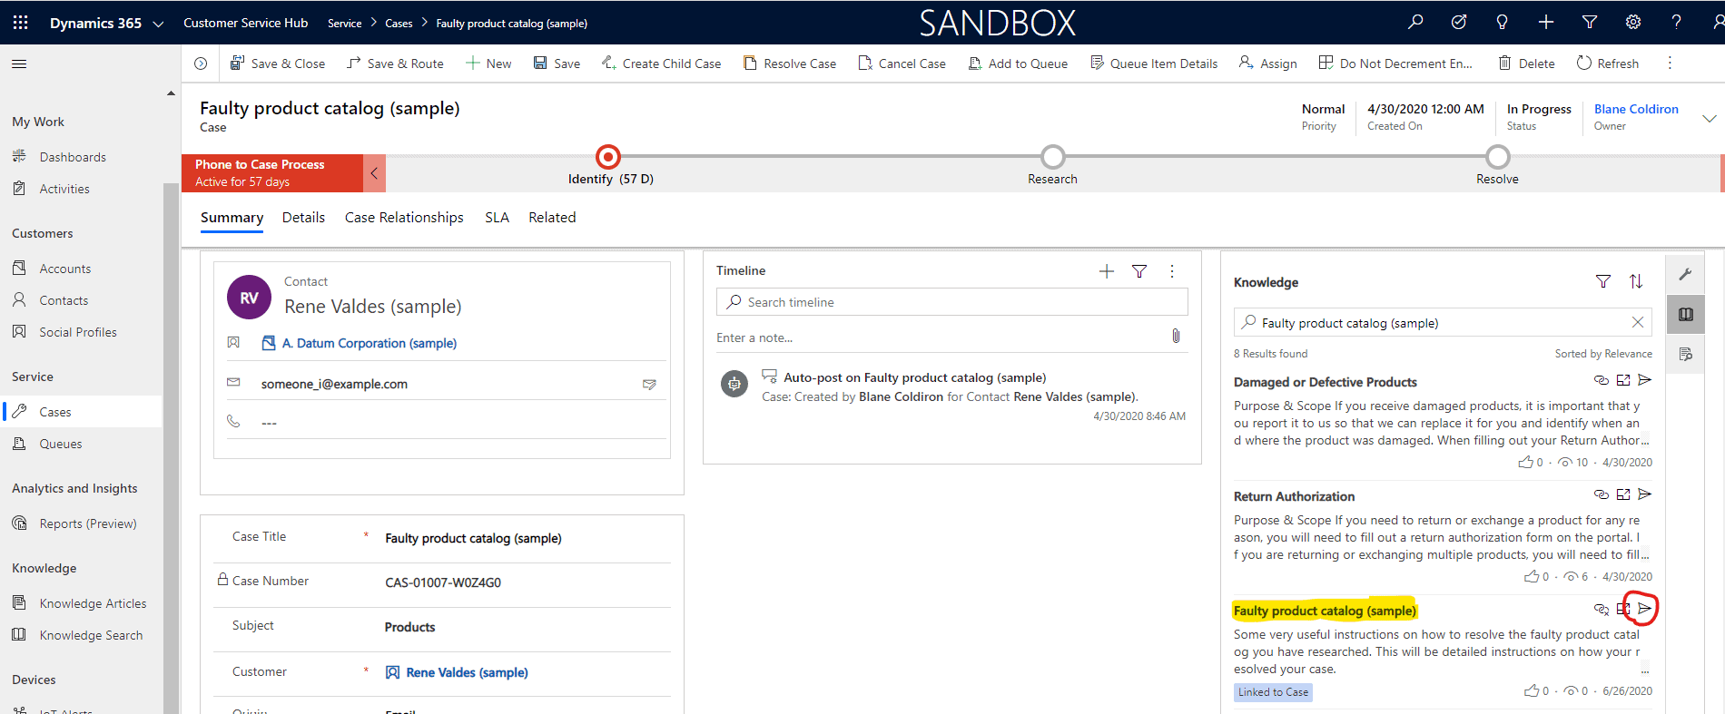
Task: Click the Assign command
Action: coord(1268,64)
